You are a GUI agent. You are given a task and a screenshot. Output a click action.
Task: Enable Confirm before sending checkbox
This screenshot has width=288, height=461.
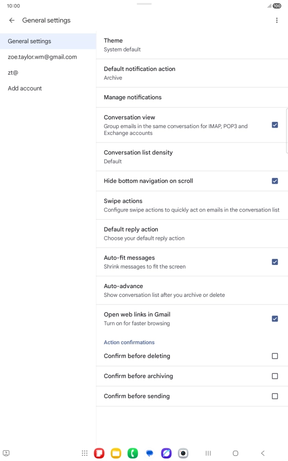point(275,396)
